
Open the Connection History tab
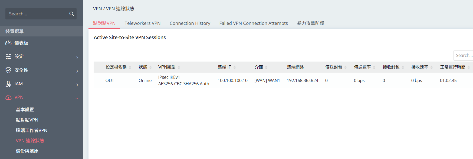coord(190,23)
